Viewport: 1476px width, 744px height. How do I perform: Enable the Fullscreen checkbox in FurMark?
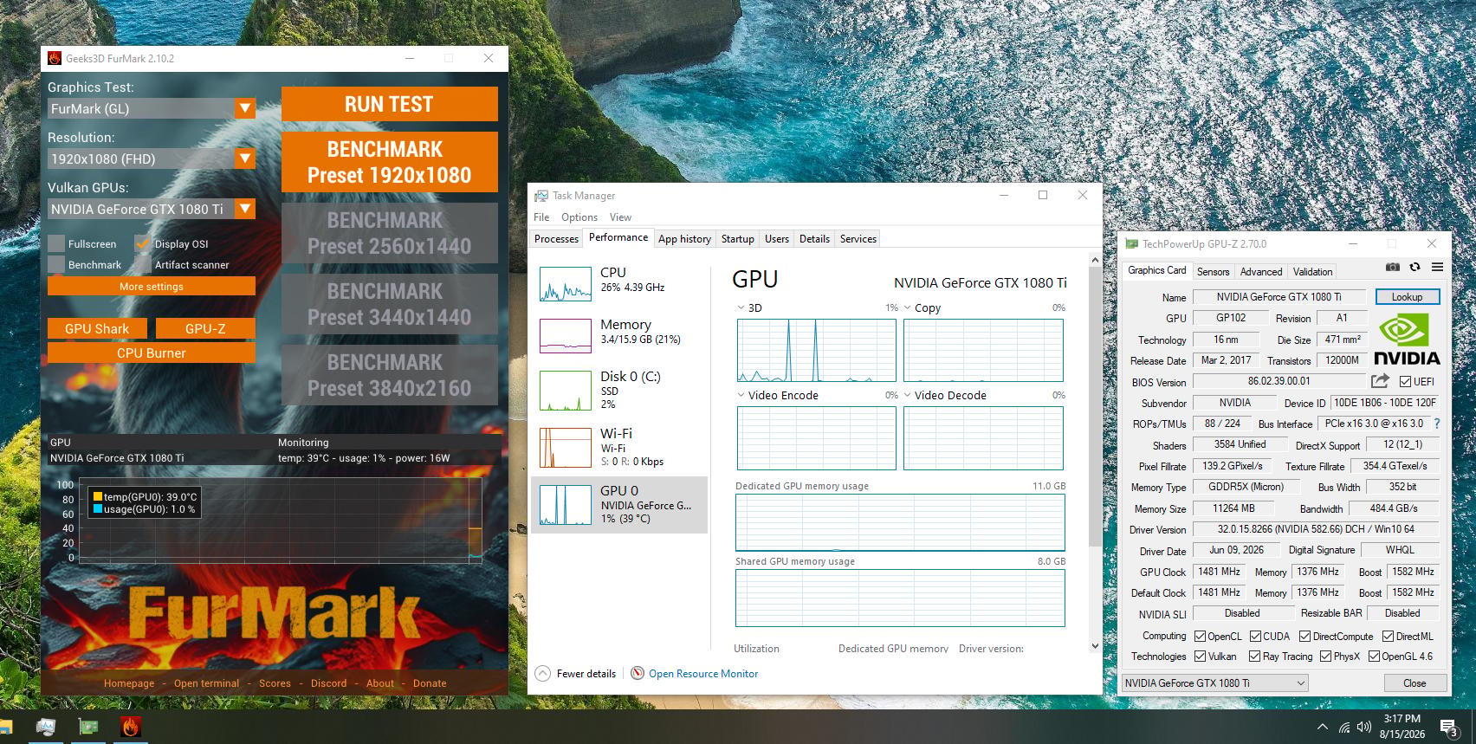pos(56,243)
